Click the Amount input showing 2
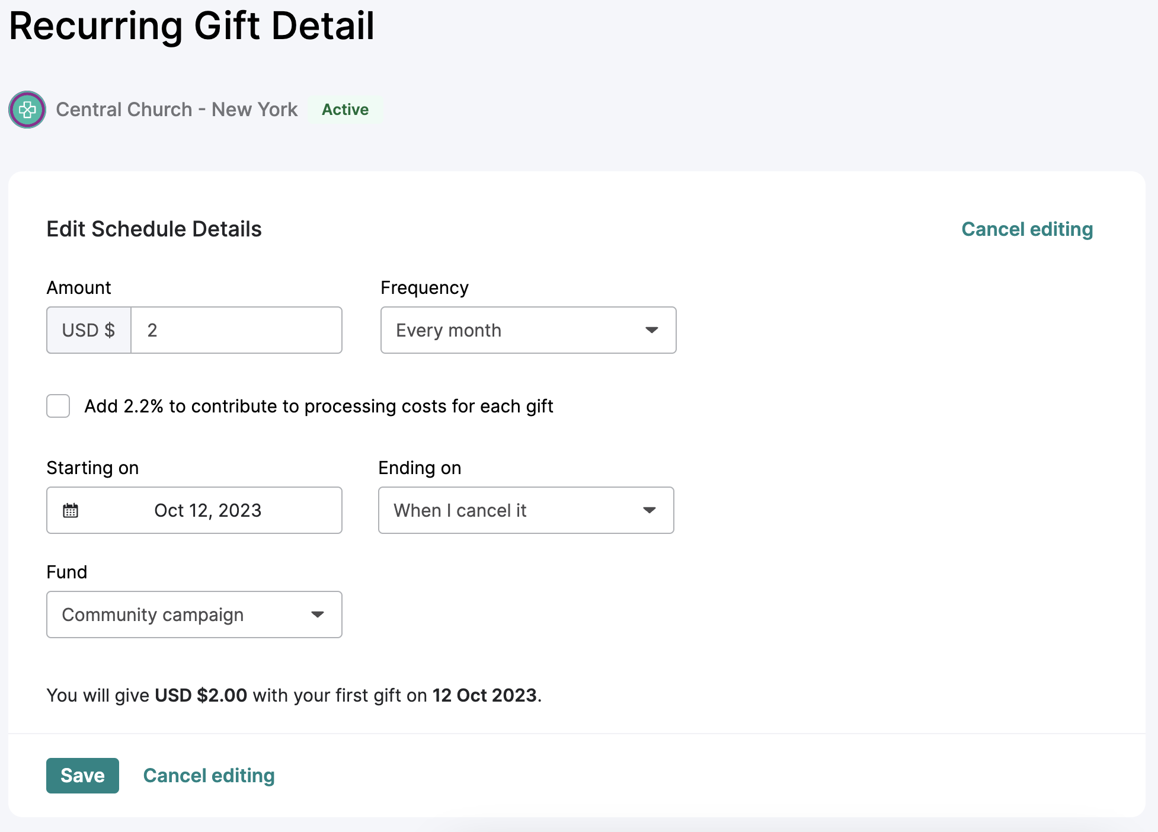This screenshot has height=832, width=1158. (x=236, y=330)
